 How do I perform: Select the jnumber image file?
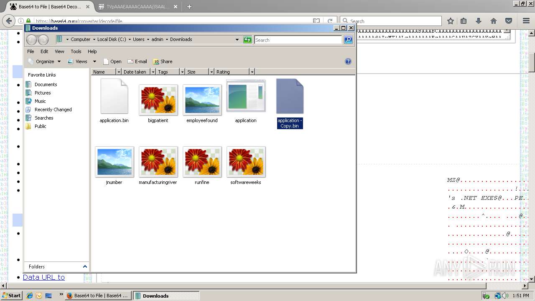click(x=114, y=162)
